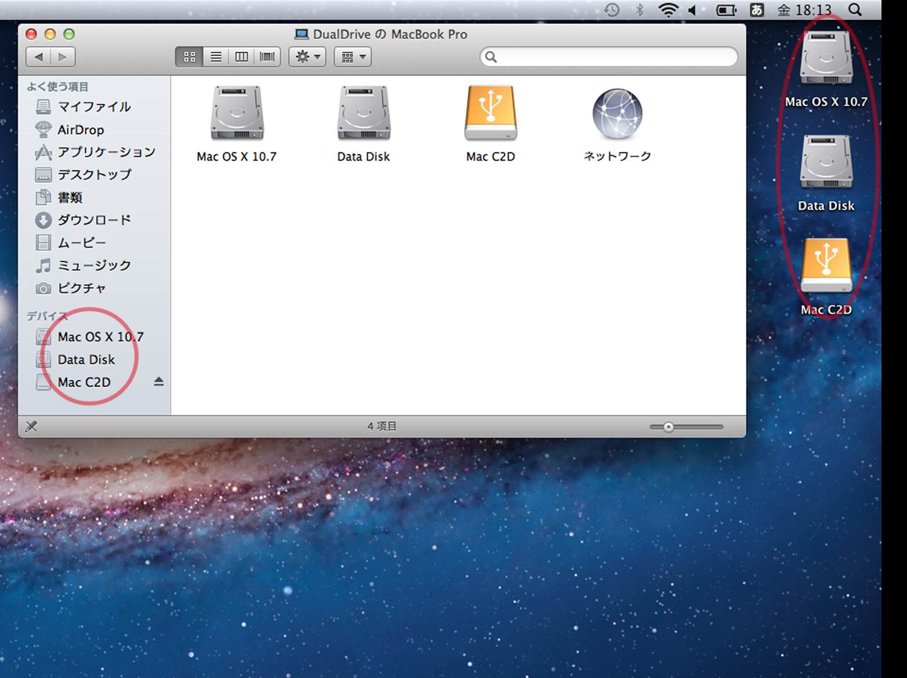Zoom the Finder window with green button
This screenshot has width=907, height=678.
(x=69, y=34)
